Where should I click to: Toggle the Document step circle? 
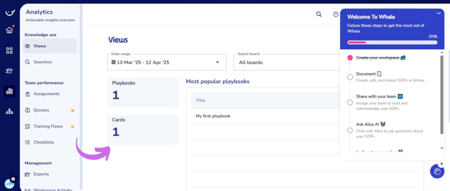click(350, 77)
